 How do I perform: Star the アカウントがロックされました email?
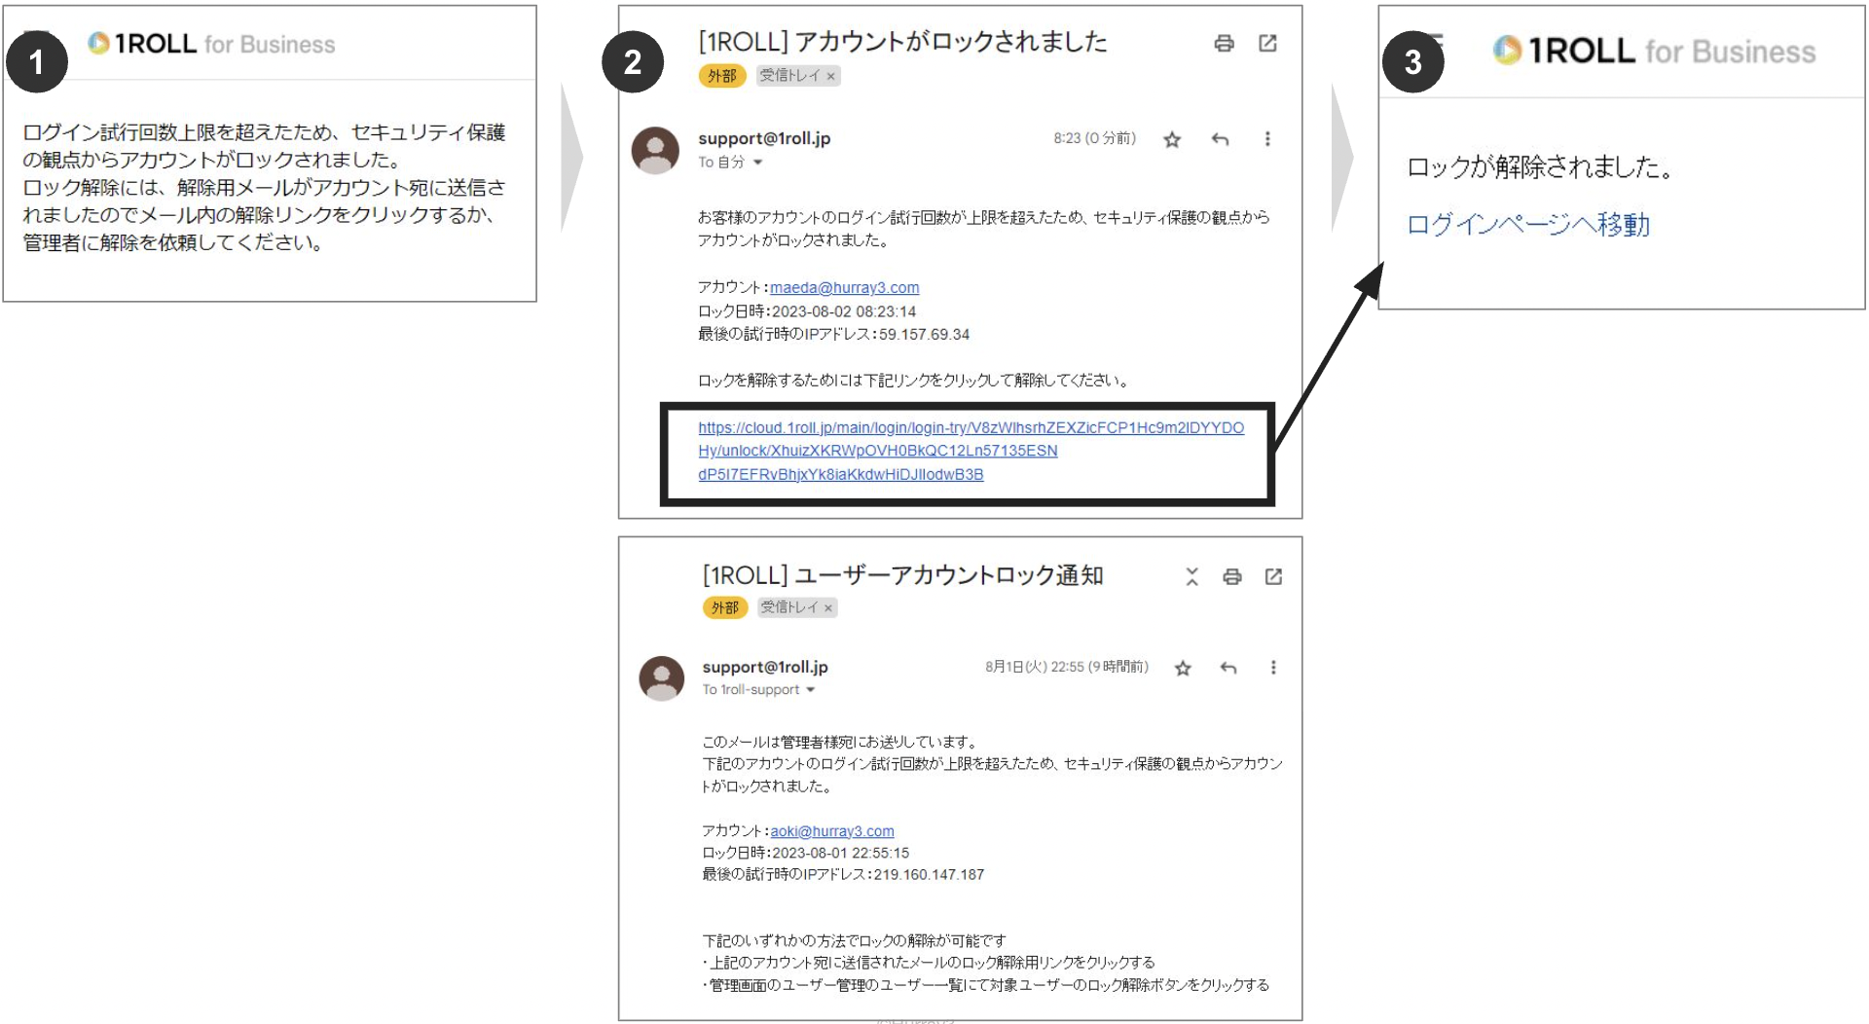tap(1171, 139)
